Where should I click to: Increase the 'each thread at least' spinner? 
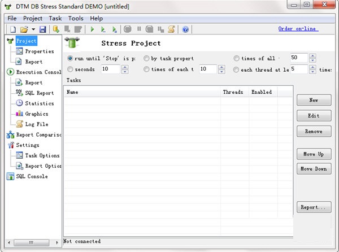coord(312,67)
